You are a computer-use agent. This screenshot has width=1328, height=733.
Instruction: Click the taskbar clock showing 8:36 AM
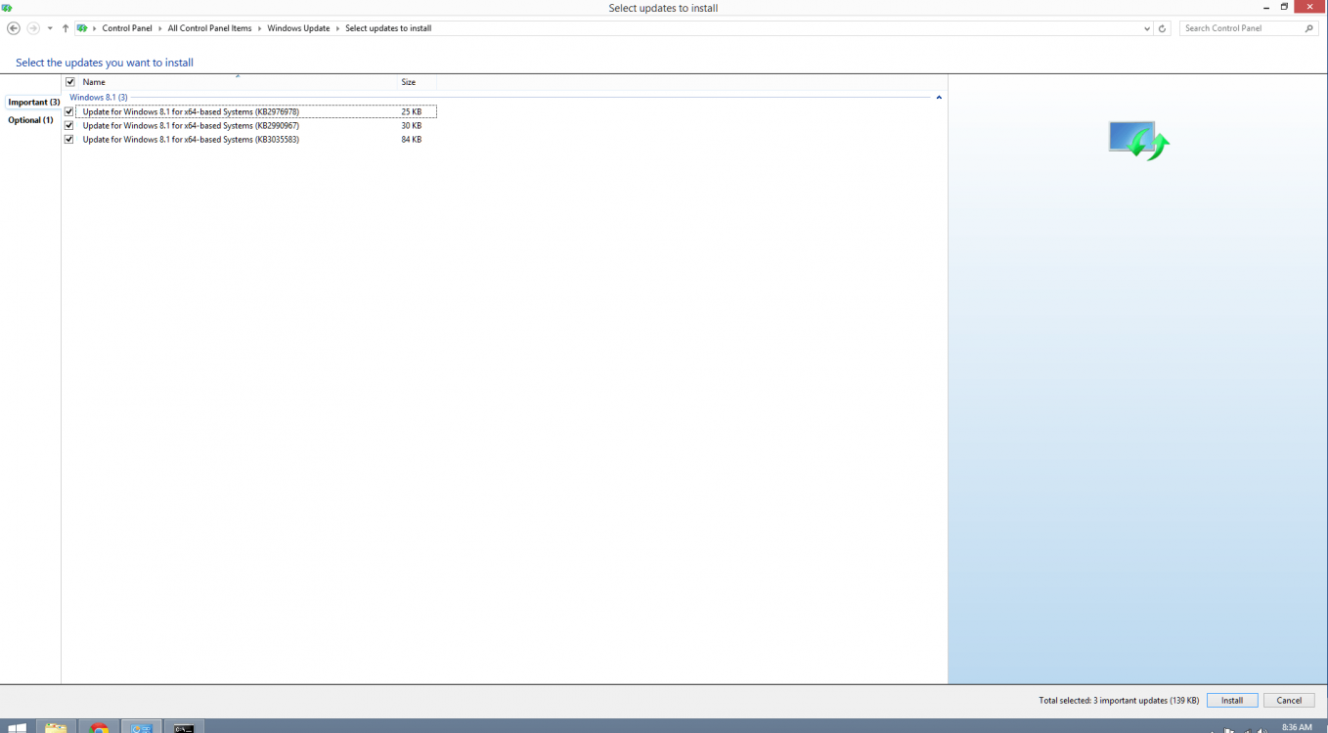[1297, 727]
